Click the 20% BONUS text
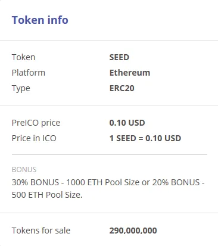 176,182
